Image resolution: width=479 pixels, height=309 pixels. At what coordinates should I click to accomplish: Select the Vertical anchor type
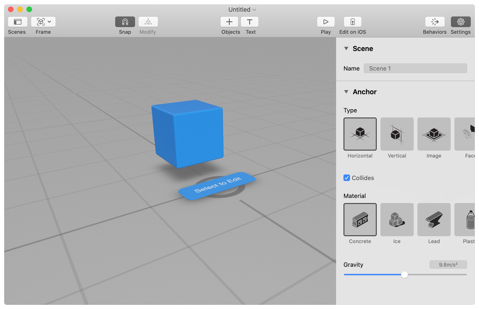397,134
